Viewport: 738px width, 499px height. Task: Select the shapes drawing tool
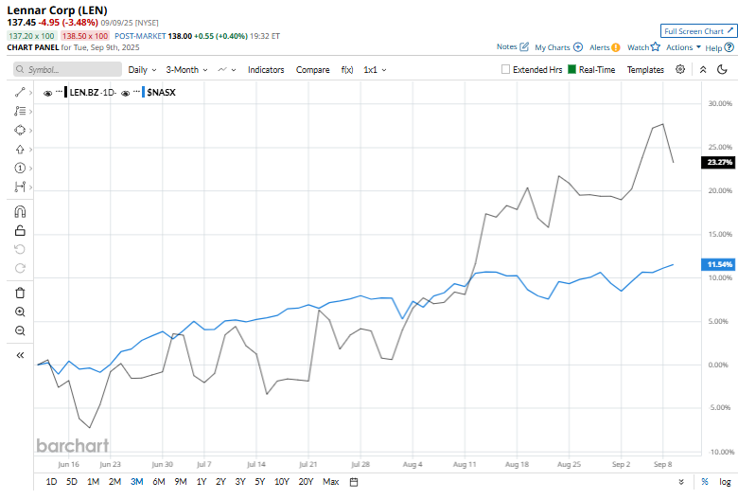click(20, 130)
